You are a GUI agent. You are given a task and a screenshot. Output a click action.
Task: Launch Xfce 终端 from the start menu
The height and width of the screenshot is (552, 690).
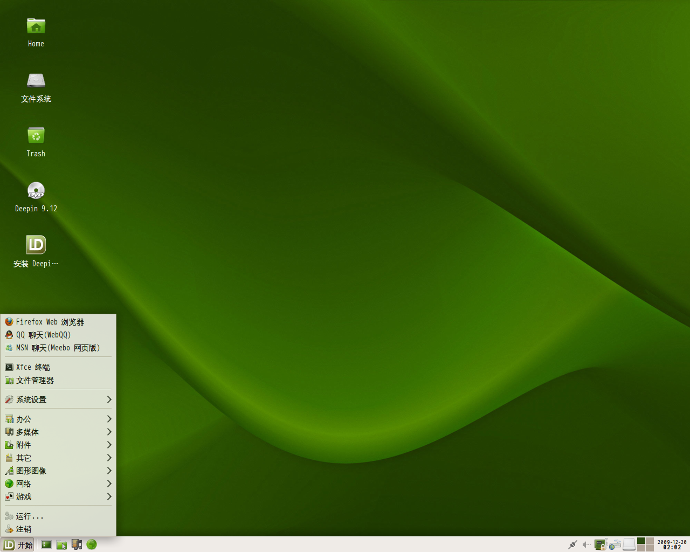[x=58, y=367]
